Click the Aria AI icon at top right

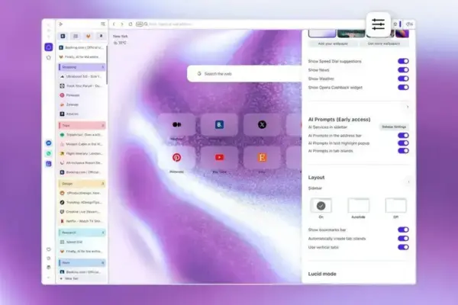pyautogui.click(x=409, y=24)
